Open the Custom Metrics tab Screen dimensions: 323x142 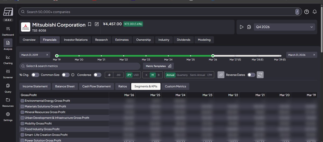pyautogui.click(x=175, y=86)
